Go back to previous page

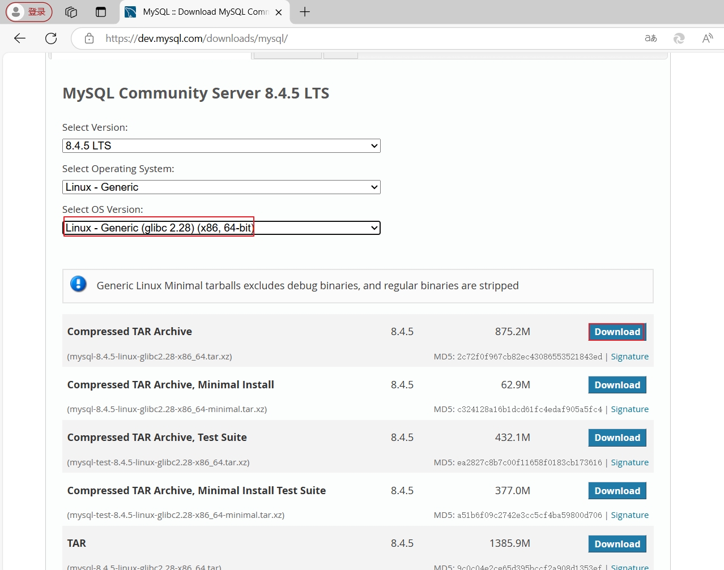[20, 38]
